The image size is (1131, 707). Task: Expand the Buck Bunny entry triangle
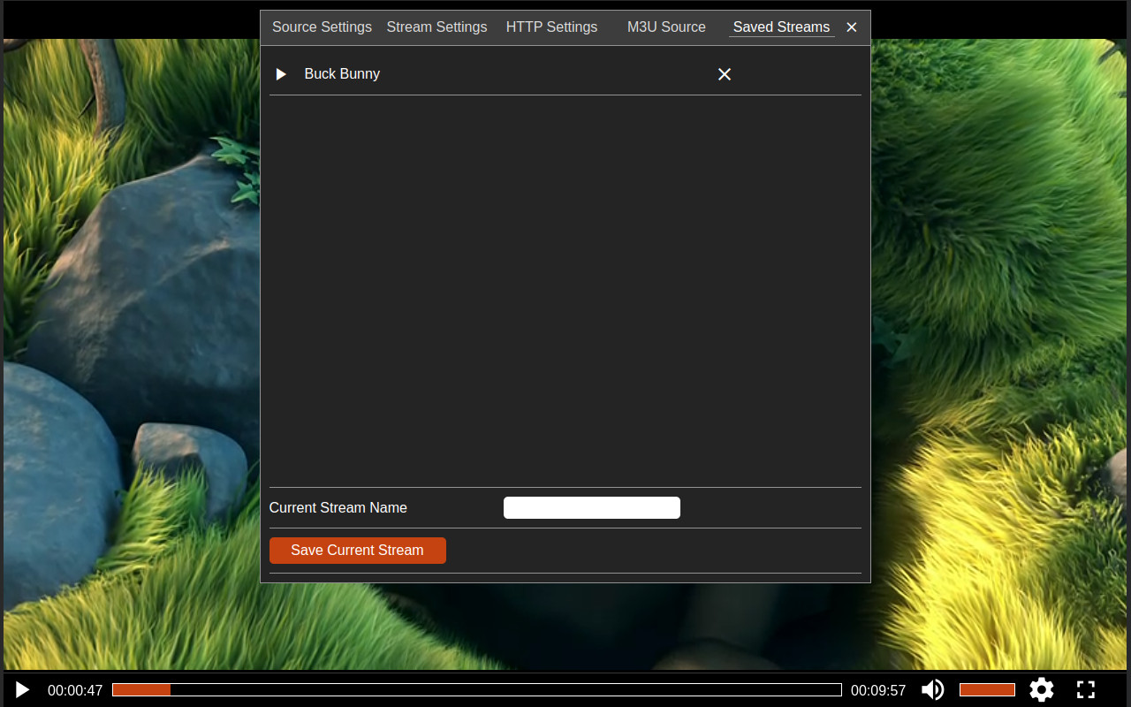[x=281, y=74]
